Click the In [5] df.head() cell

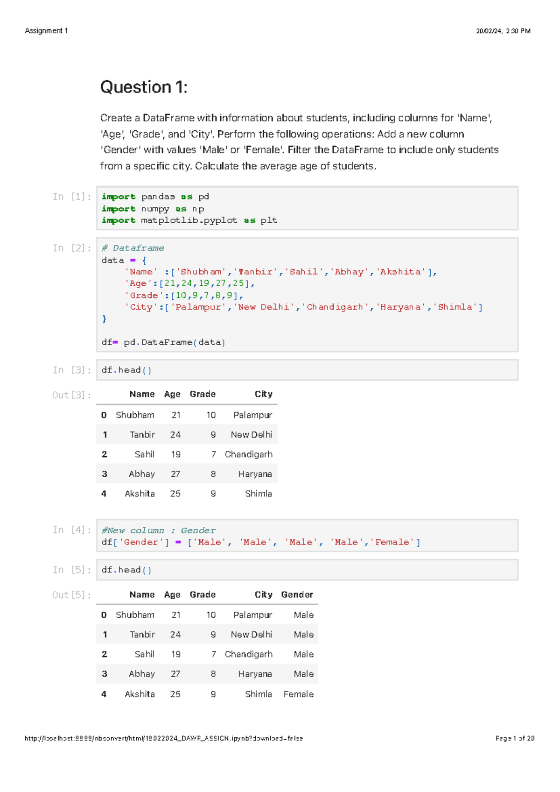[307, 570]
